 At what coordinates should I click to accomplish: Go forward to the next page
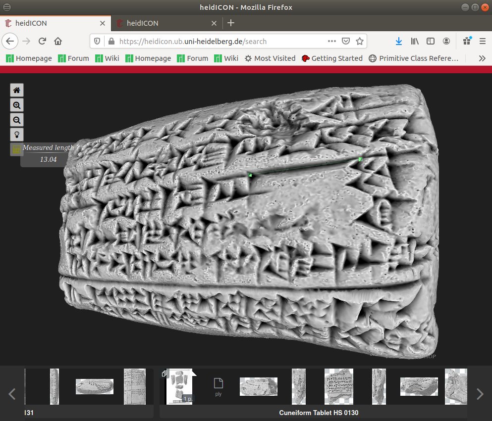[x=26, y=41]
